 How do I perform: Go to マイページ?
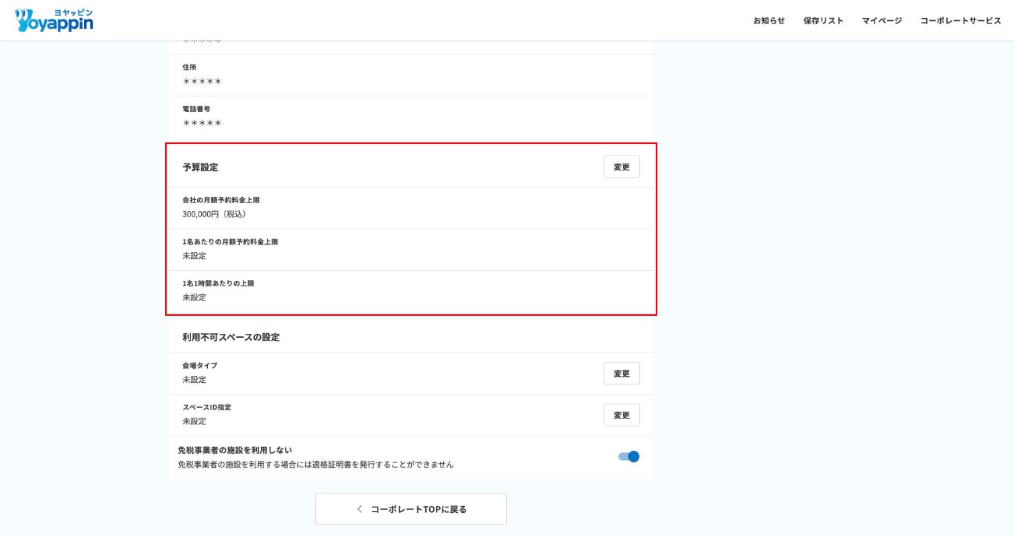pos(882,21)
